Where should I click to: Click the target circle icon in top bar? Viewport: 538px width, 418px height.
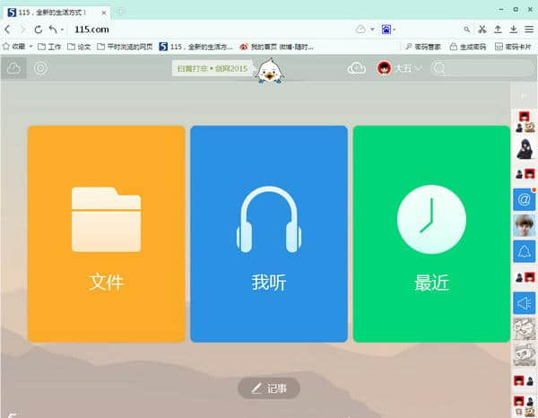pos(41,68)
